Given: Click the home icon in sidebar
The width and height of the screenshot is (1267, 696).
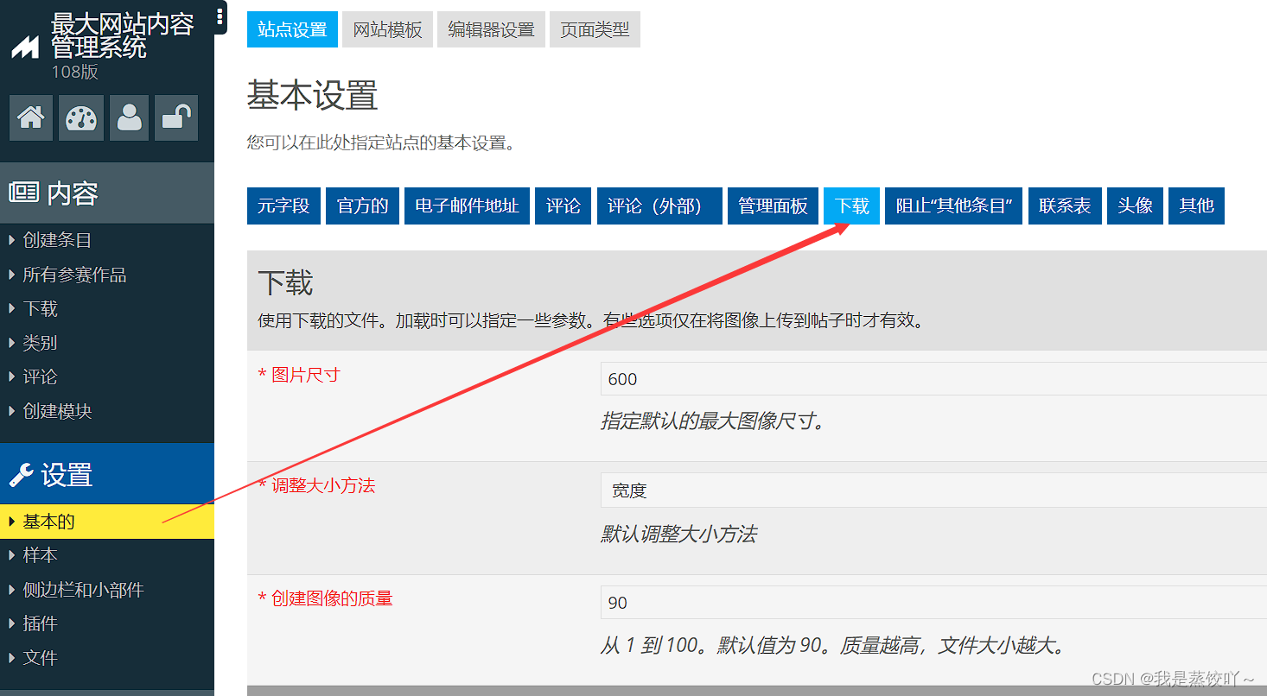Looking at the screenshot, I should [31, 117].
